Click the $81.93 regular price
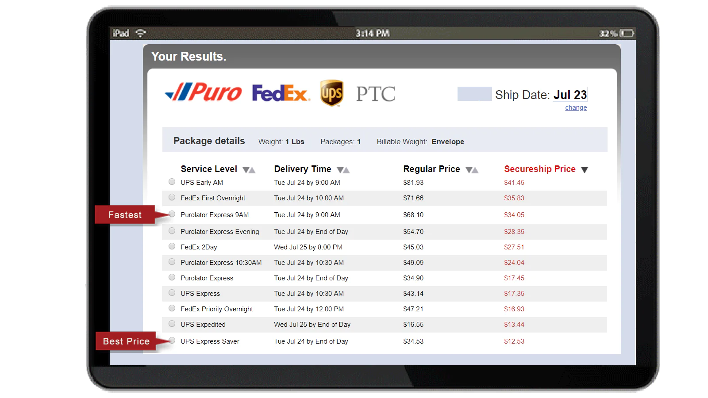 coord(413,183)
